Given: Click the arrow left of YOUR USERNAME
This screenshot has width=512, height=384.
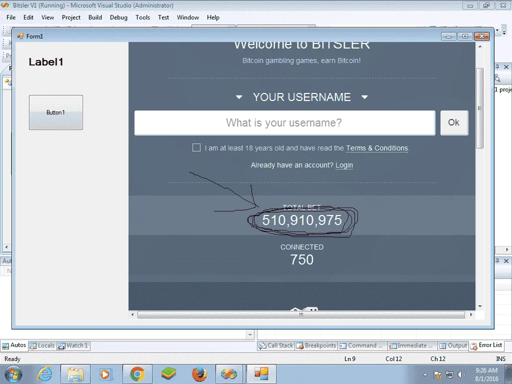Looking at the screenshot, I should [239, 97].
